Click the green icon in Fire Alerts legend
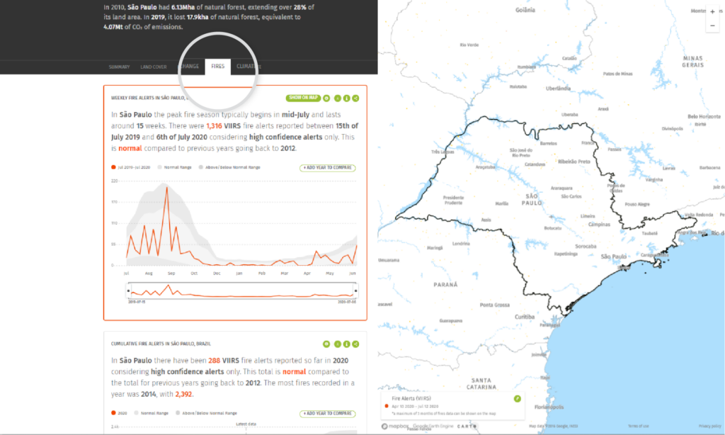 click(517, 398)
